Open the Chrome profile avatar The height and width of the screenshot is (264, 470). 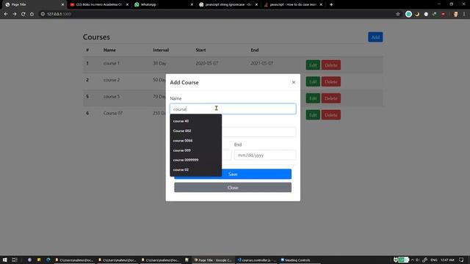coord(455,14)
